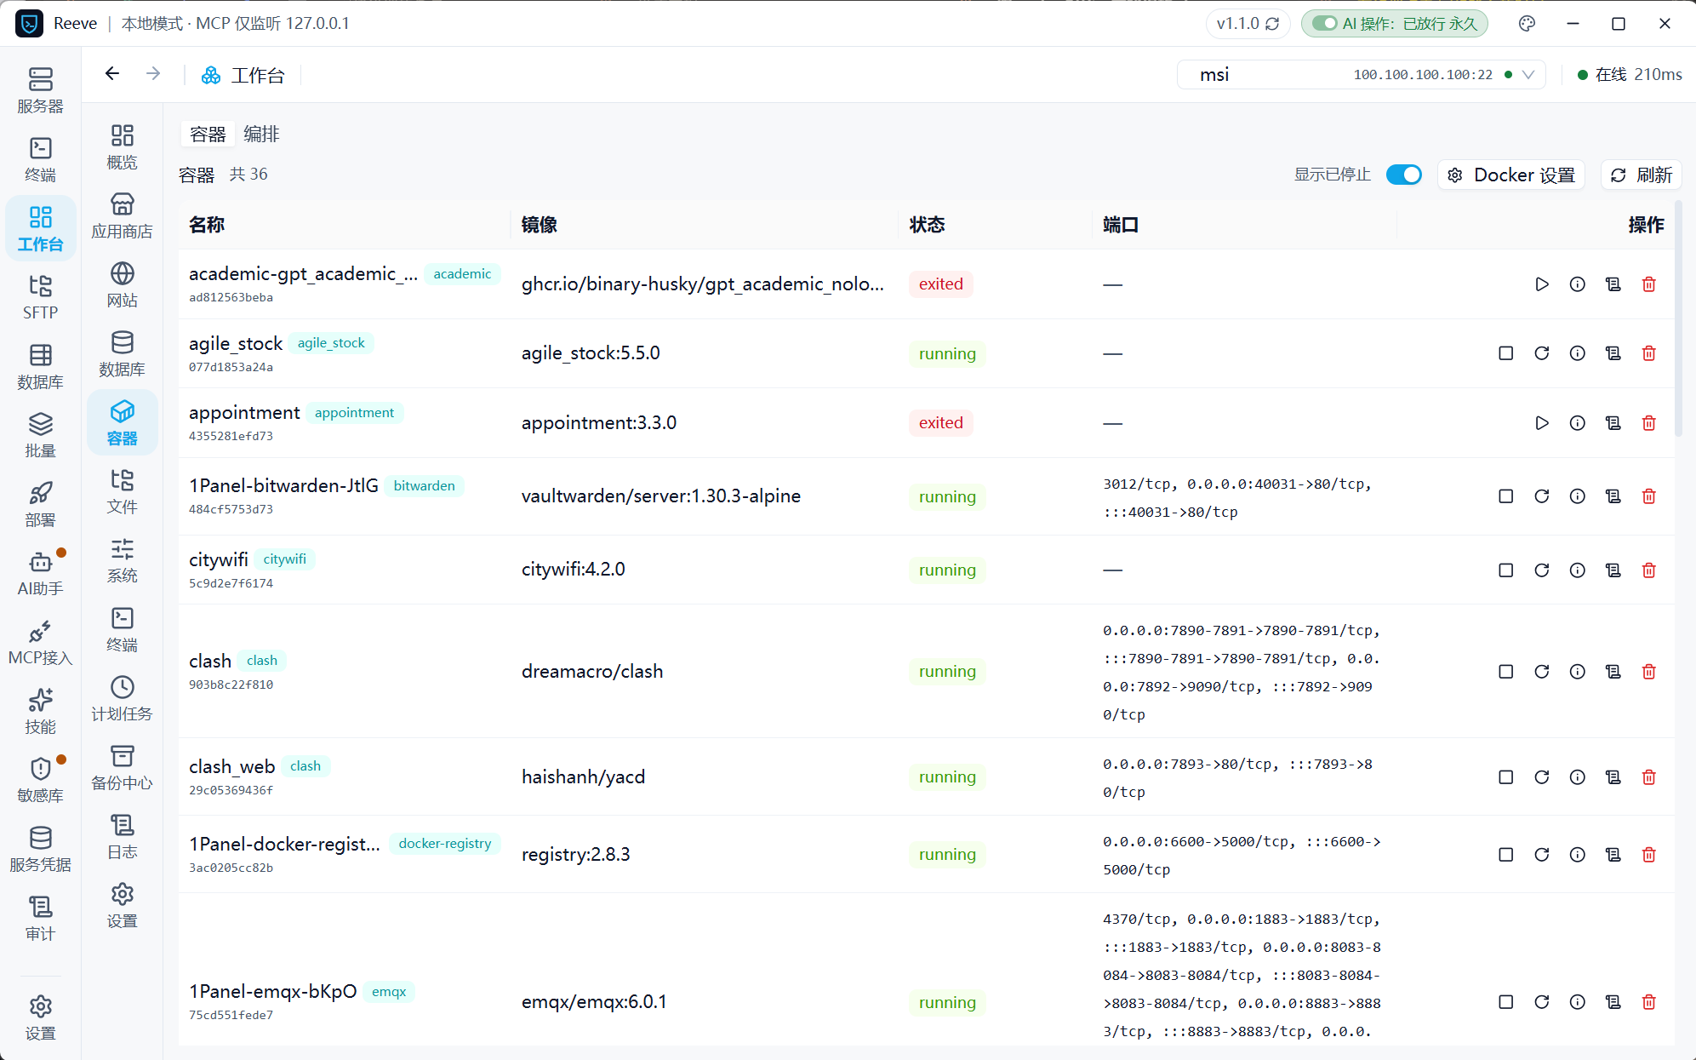Open the 应用商店 app store panel
1696x1060 pixels.
pyautogui.click(x=122, y=215)
